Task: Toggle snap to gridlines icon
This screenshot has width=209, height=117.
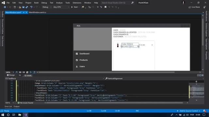Action: [24, 72]
